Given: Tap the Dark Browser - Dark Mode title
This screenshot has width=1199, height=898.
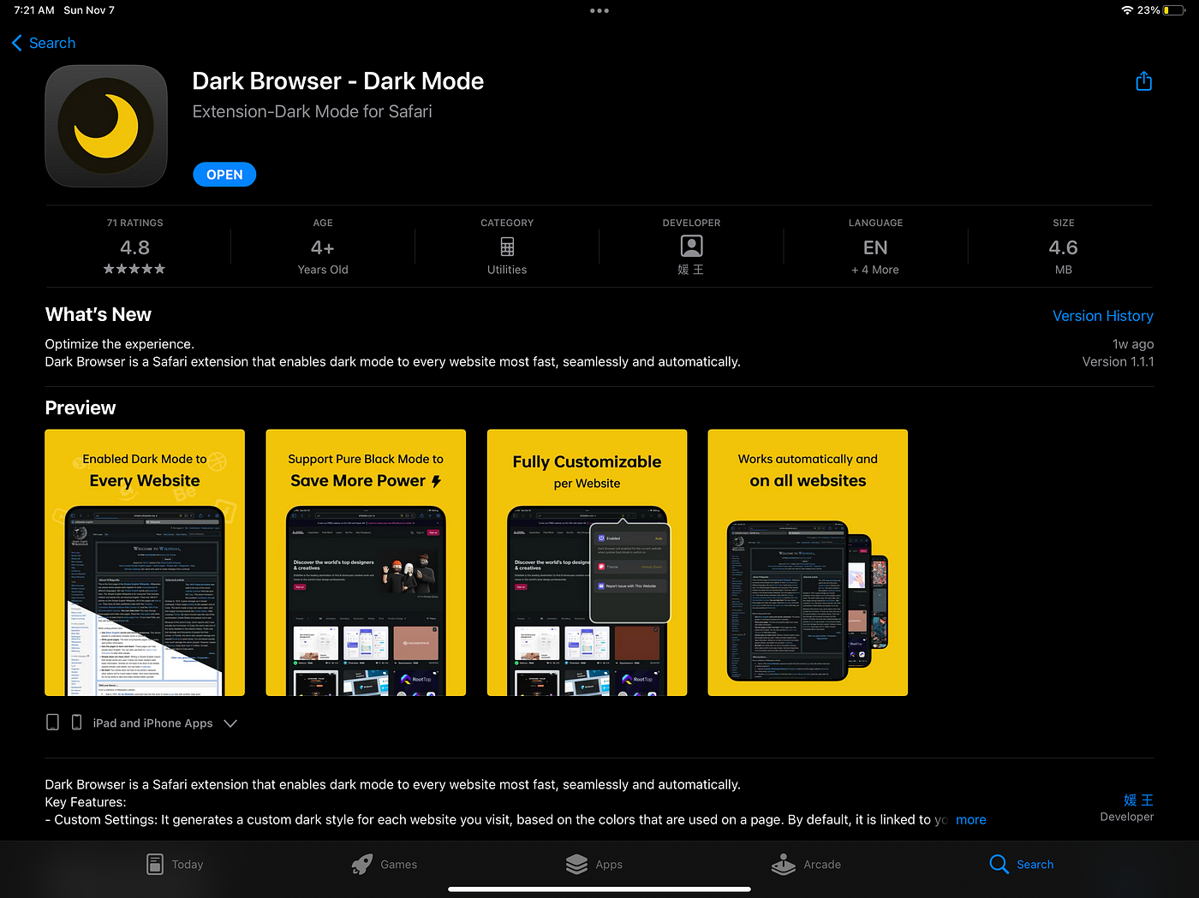Looking at the screenshot, I should [x=338, y=80].
